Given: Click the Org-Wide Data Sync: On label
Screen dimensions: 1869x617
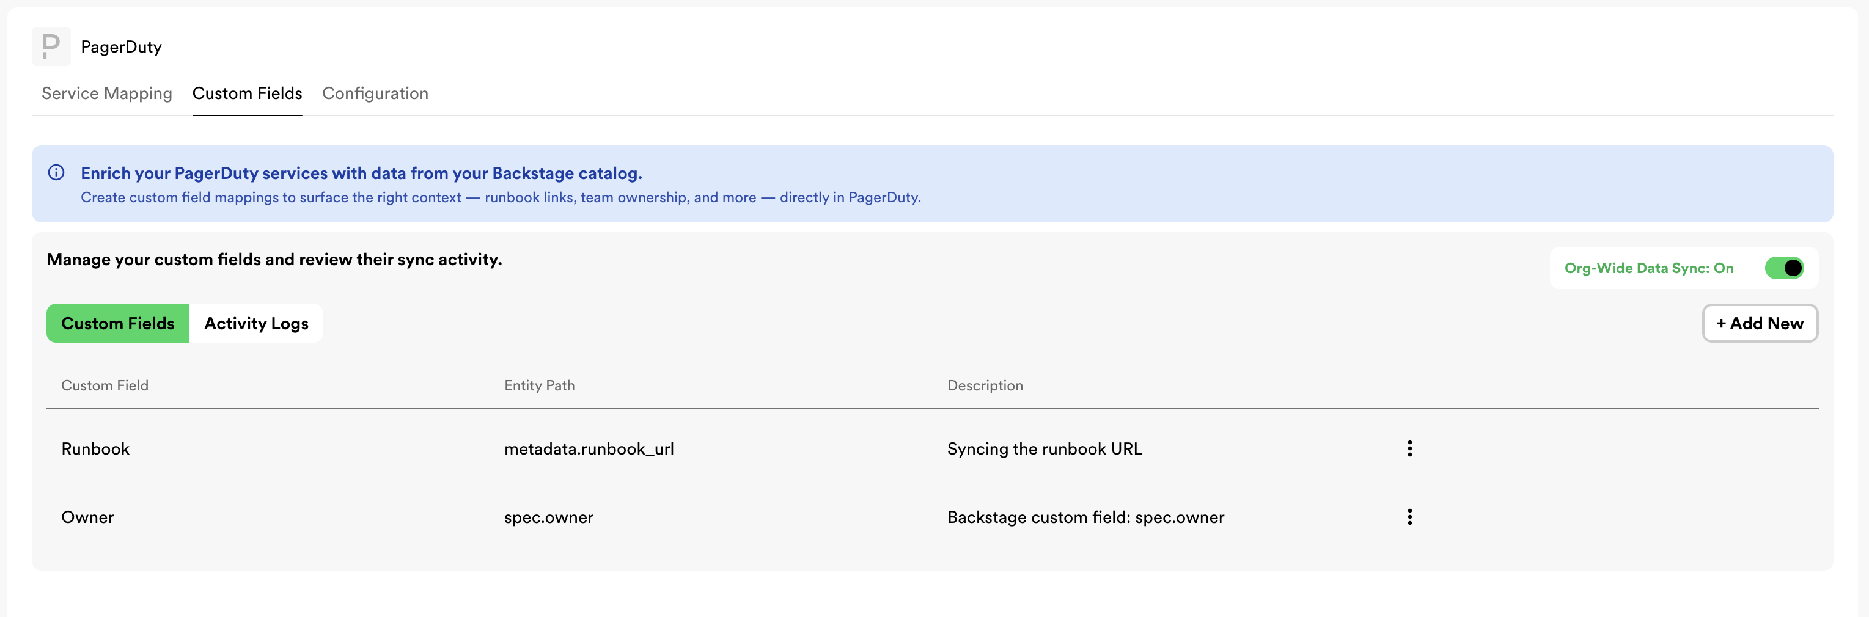Looking at the screenshot, I should (x=1648, y=268).
